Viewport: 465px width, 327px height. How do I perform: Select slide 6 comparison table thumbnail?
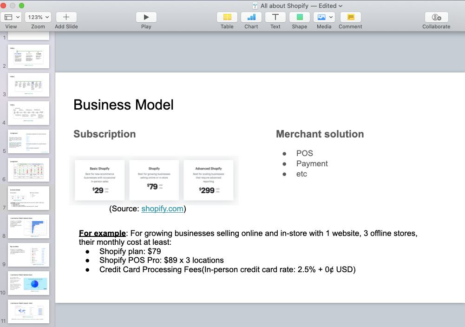28,170
